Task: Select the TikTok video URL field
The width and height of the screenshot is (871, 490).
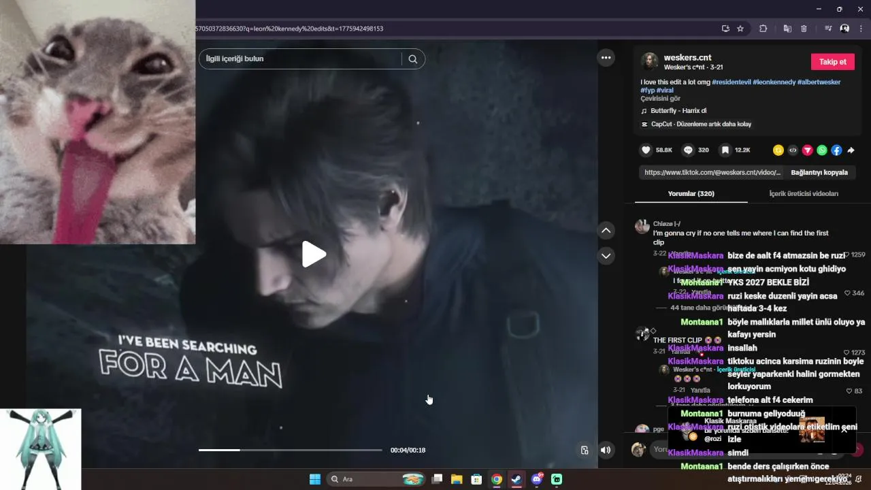Action: [712, 172]
